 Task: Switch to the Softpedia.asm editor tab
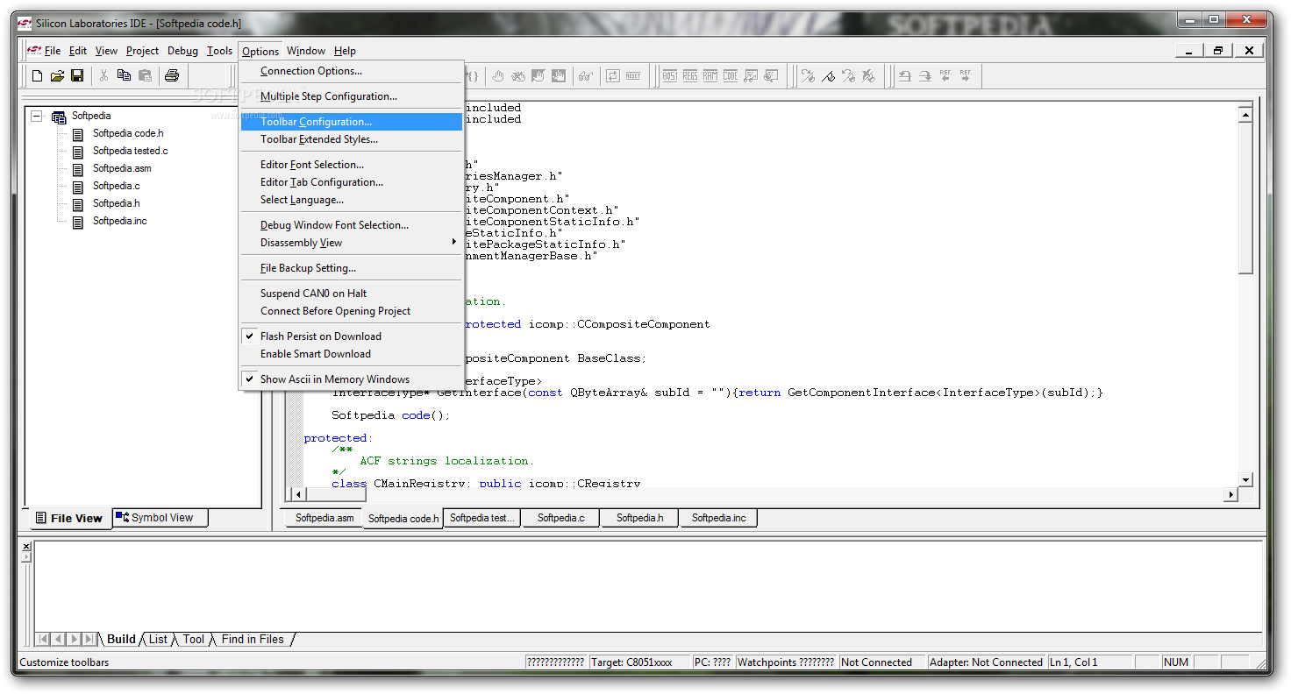click(x=325, y=518)
